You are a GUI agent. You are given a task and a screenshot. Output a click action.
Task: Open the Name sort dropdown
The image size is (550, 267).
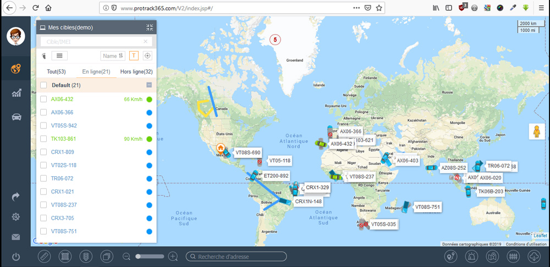click(113, 55)
